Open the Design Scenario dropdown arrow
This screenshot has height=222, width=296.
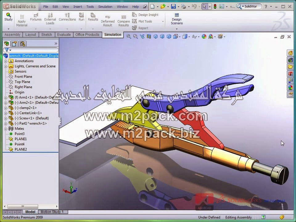(x=177, y=29)
